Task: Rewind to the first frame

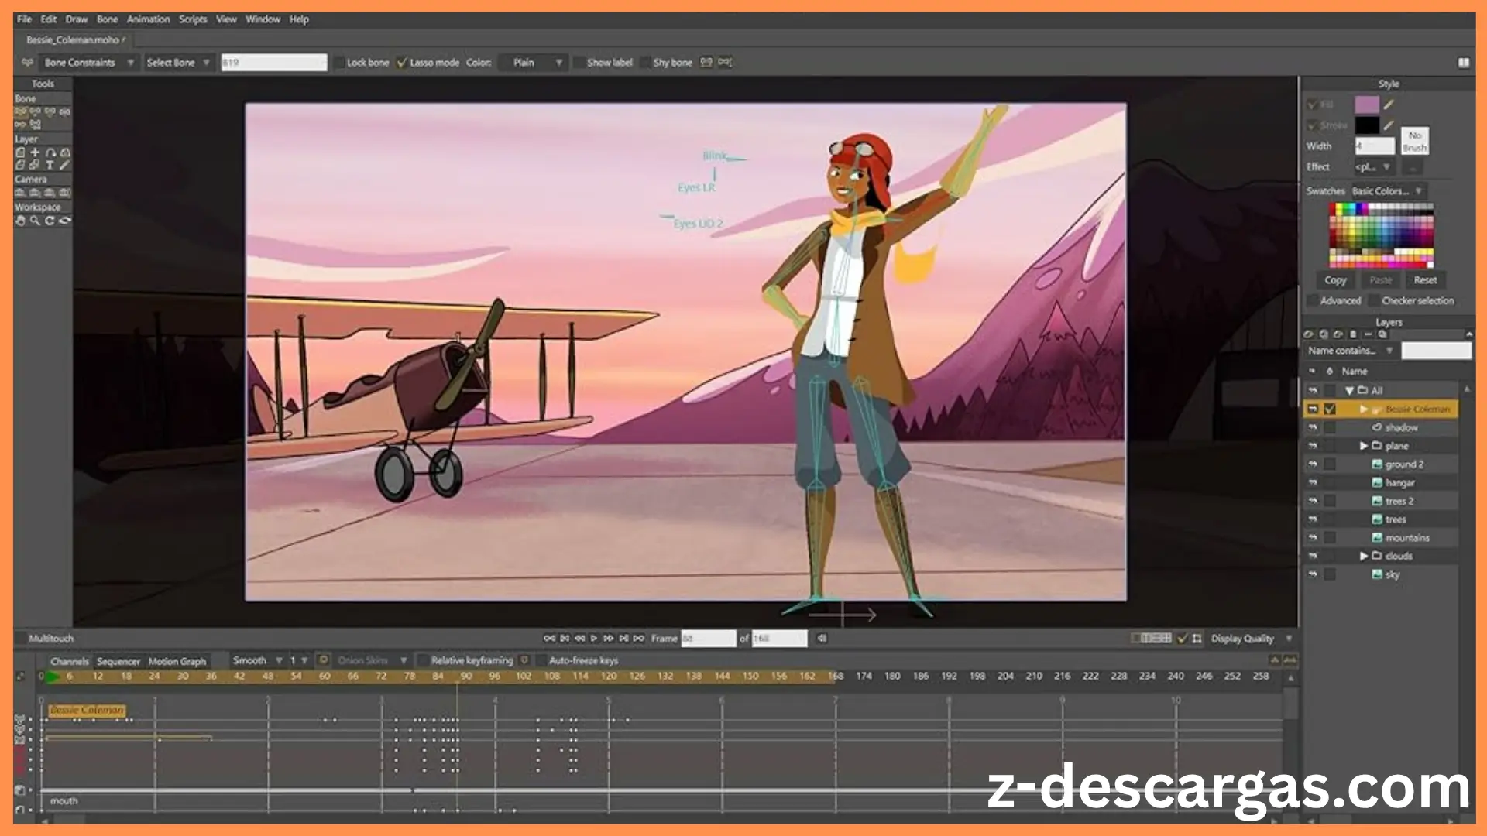Action: point(549,639)
